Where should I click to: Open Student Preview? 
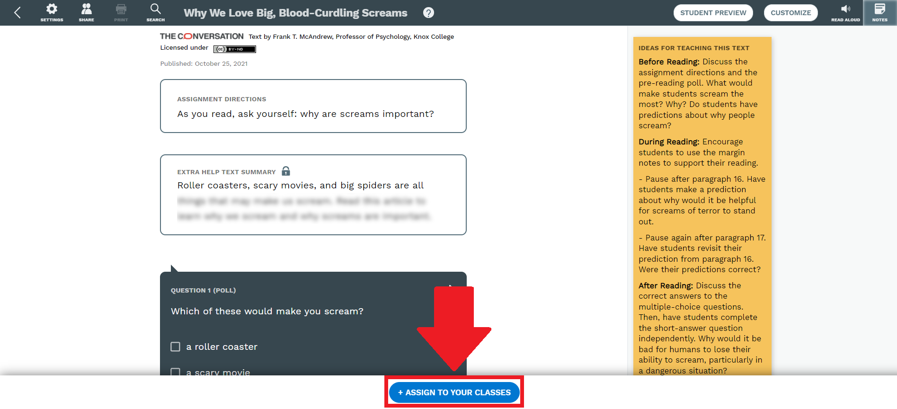(713, 13)
